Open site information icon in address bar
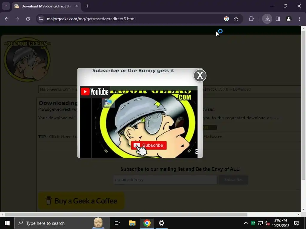Screen dimensions: 306x229 pyautogui.click(x=41, y=19)
